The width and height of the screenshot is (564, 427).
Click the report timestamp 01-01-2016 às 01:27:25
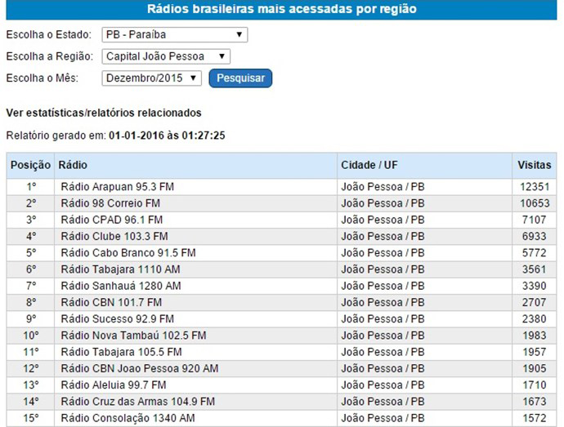[167, 136]
